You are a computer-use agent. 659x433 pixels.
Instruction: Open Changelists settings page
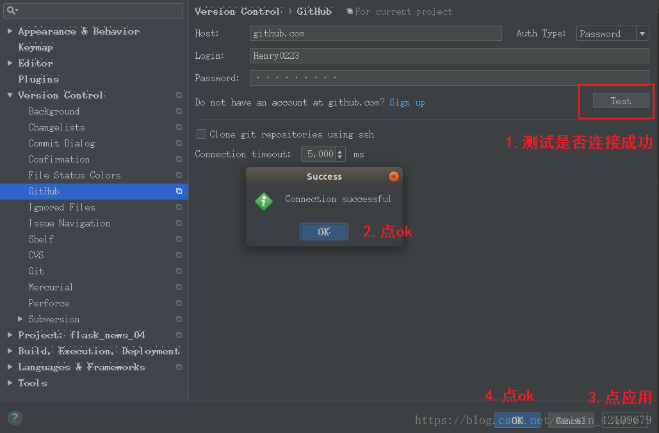[x=56, y=127]
